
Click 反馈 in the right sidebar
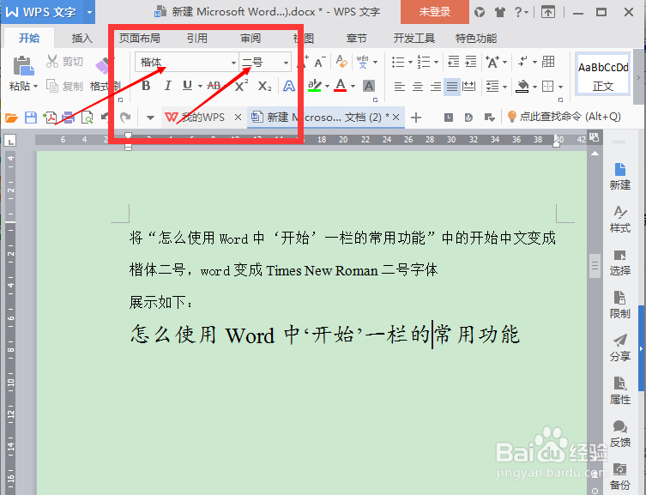620,434
